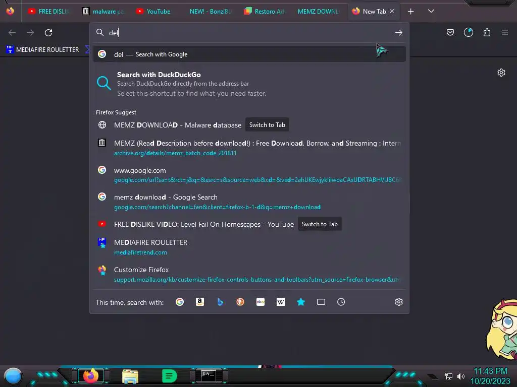
Task: Click Switch to Tab for FREE DISLIKE VIDEO
Action: [x=320, y=224]
